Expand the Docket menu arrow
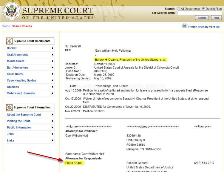 click(x=52, y=48)
